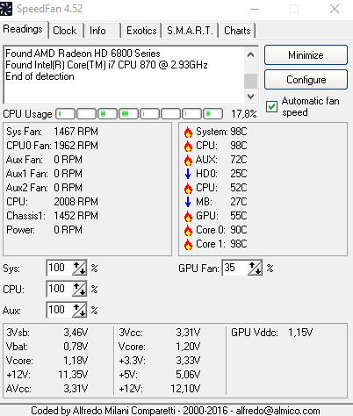This screenshot has height=416, width=353.
Task: Click the Vbat 0,78V voltage reading
Action: [x=47, y=347]
